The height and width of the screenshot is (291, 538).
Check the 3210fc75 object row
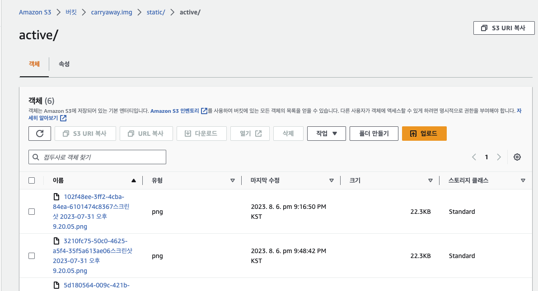coord(32,256)
